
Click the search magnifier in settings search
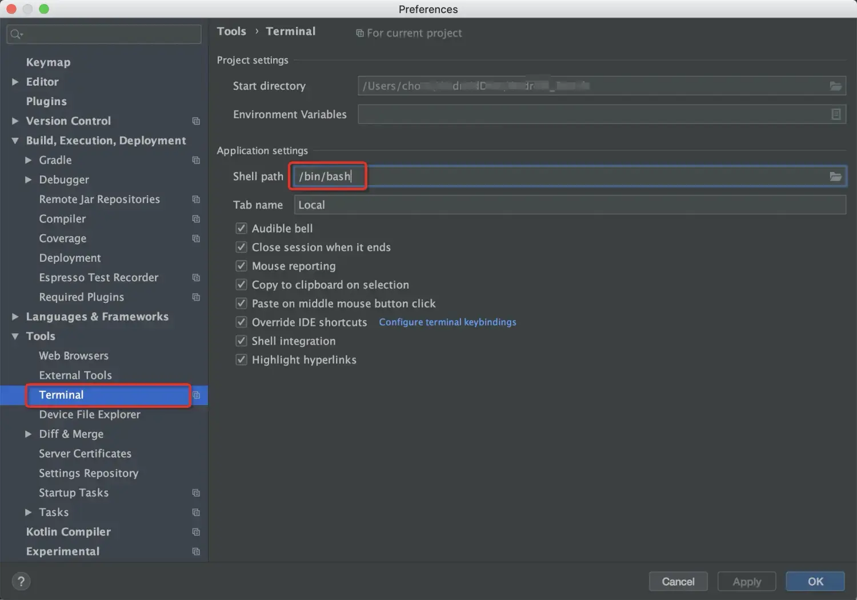[17, 34]
